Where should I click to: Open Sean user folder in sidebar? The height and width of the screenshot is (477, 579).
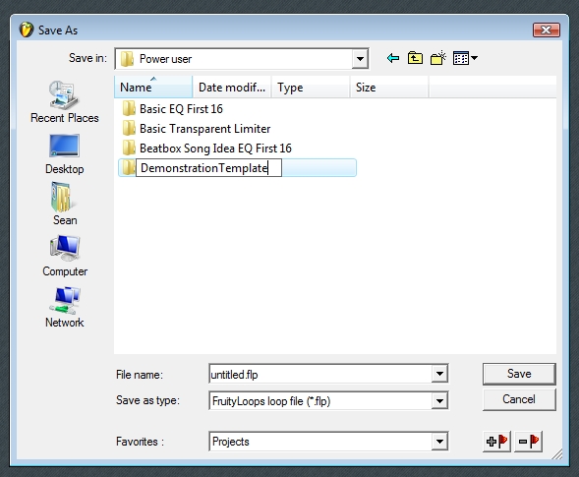[x=65, y=205]
